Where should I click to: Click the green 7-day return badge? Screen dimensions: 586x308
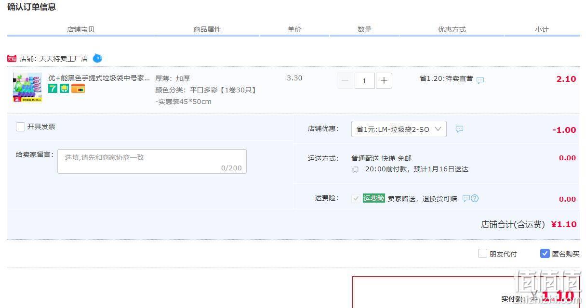pos(53,89)
